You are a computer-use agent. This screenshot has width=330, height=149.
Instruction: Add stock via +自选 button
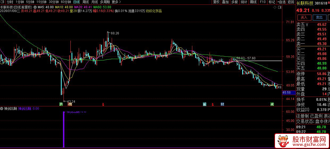coord(281,2)
